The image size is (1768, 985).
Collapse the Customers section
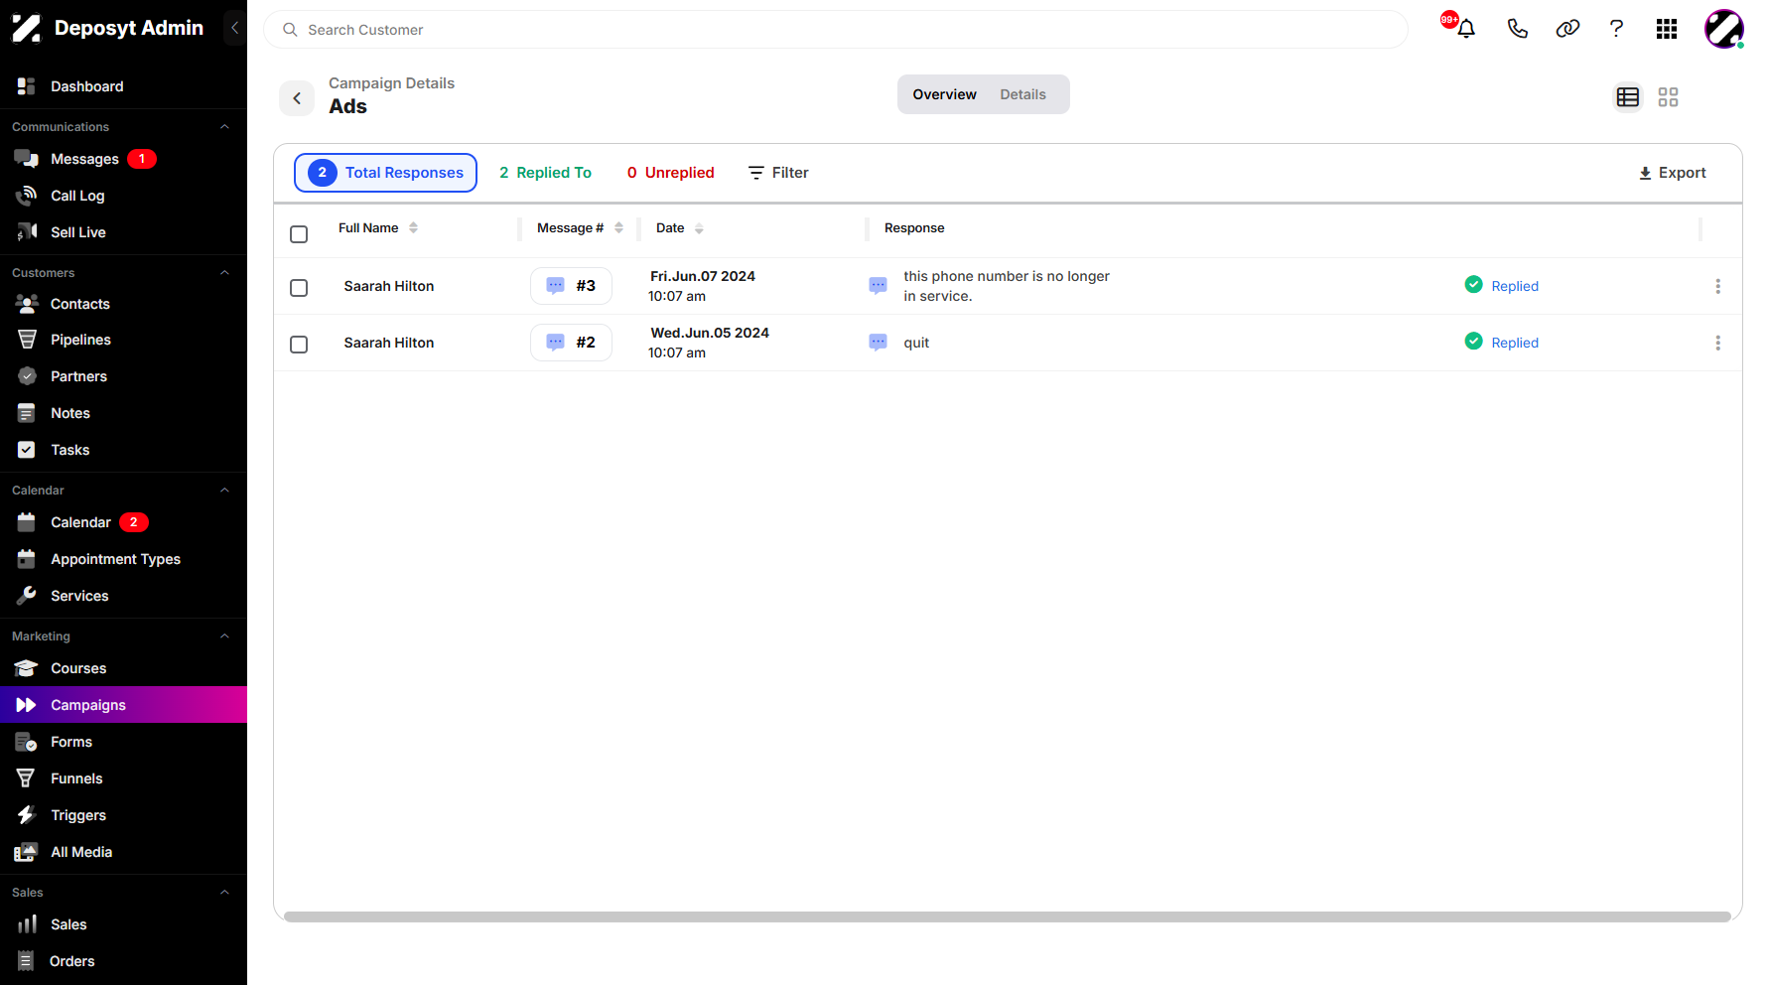(224, 273)
